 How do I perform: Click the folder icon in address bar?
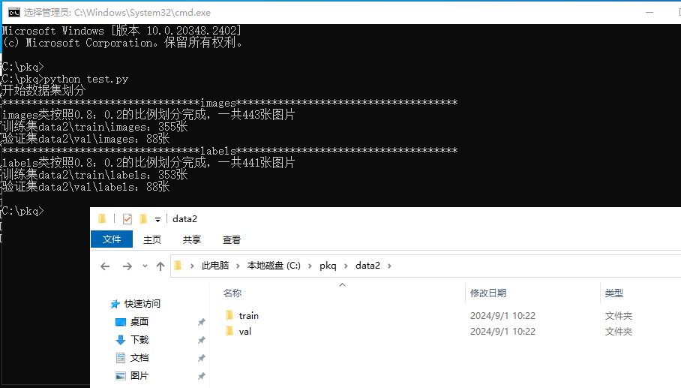[178, 266]
